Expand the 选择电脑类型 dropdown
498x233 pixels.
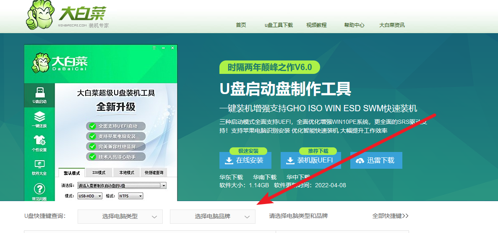pos(120,217)
